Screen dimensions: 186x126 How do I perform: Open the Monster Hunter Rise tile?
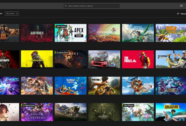(70, 112)
